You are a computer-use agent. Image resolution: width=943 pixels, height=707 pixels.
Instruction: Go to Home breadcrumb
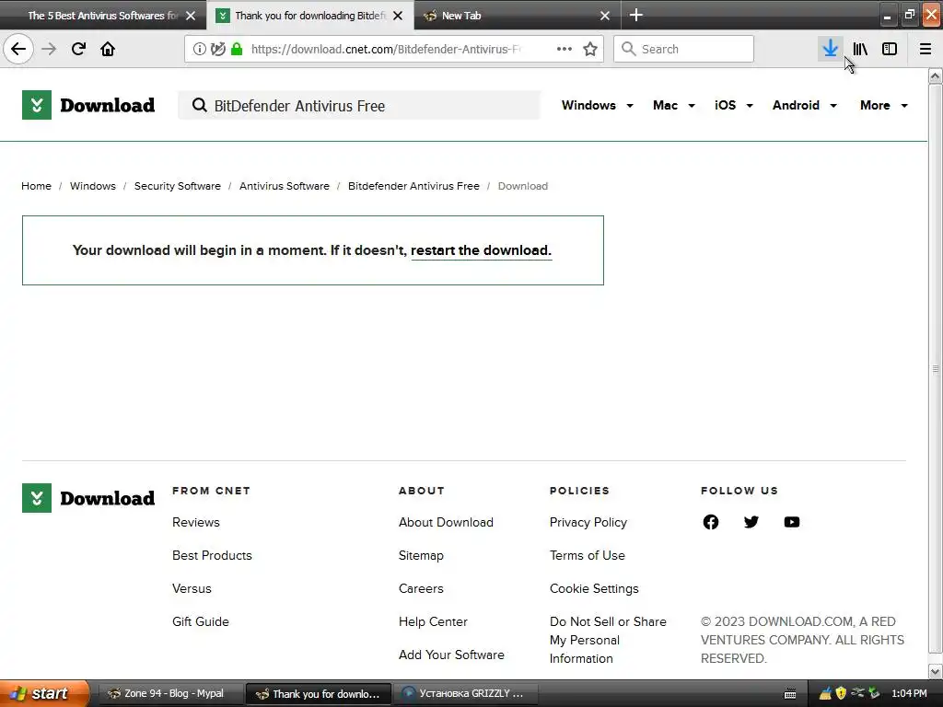click(36, 186)
